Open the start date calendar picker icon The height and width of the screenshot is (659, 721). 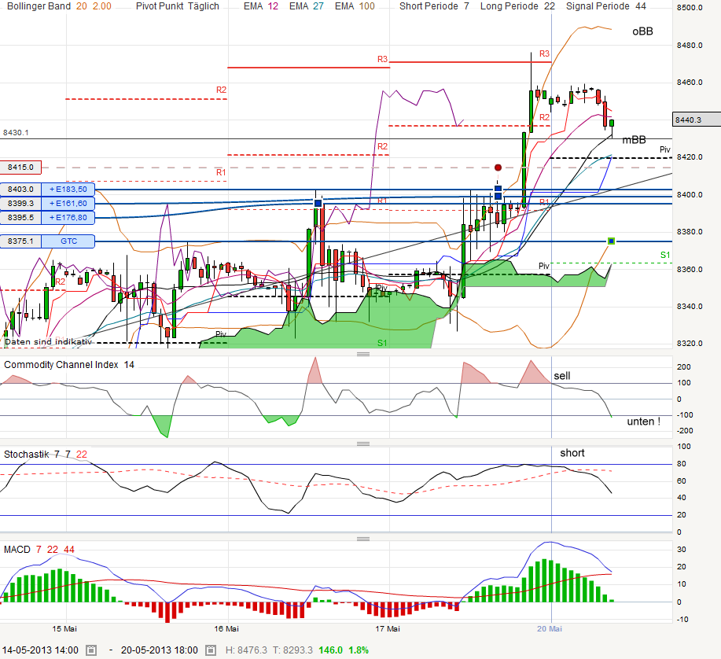(x=91, y=650)
